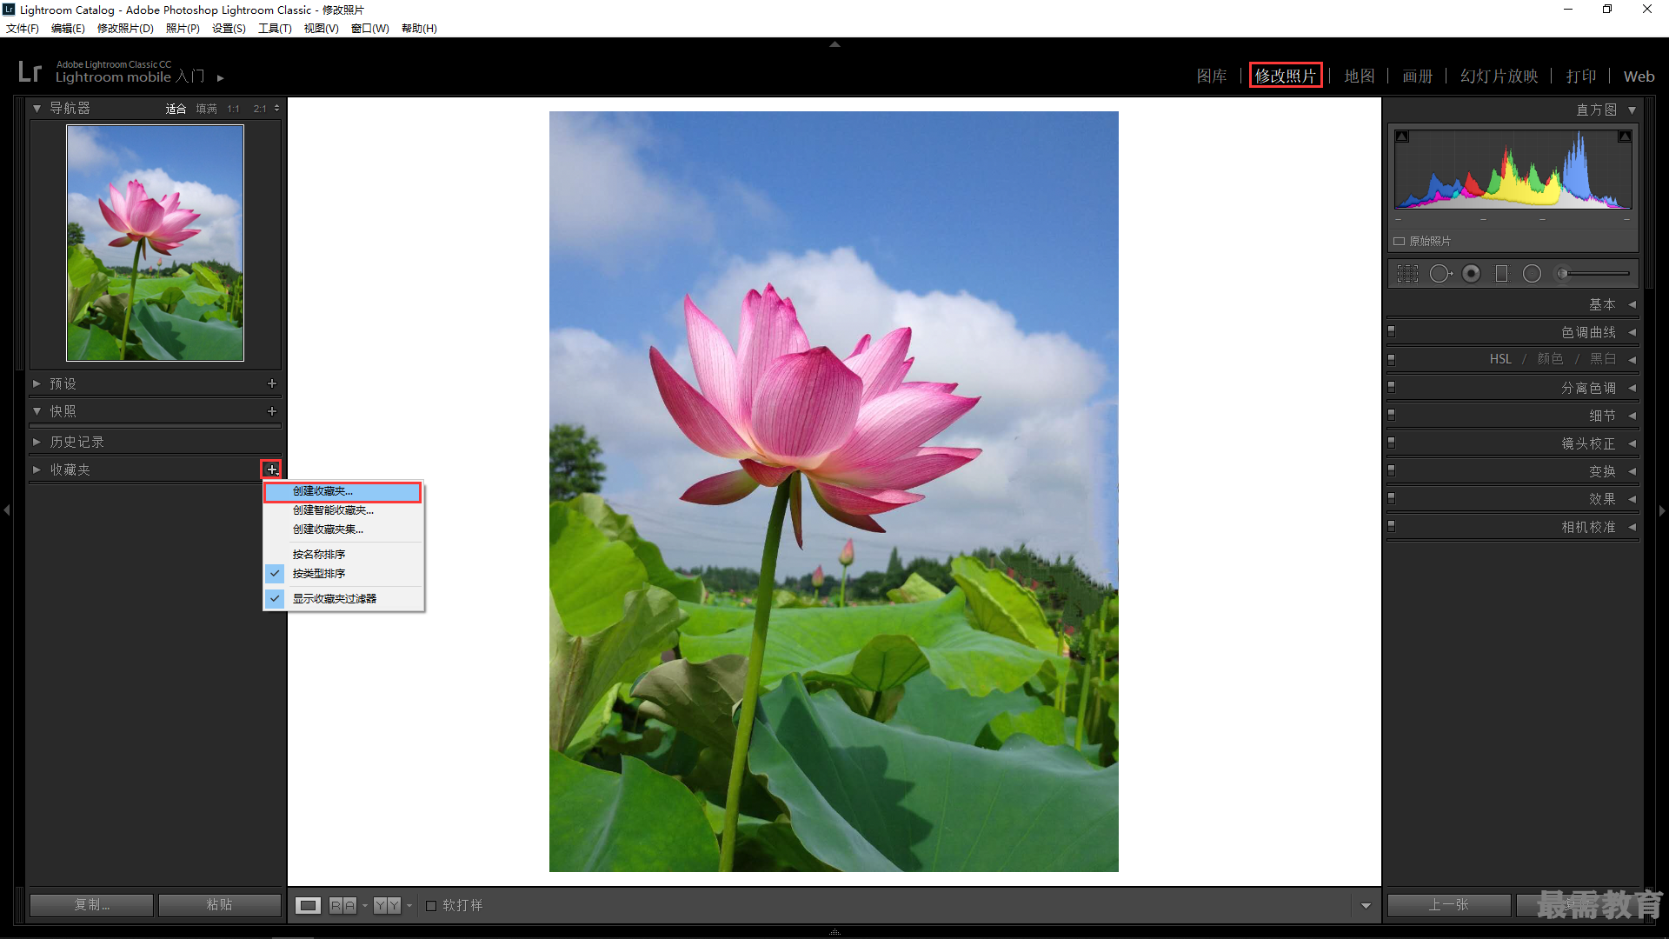
Task: Collapse the 导航器 panel
Action: 37,109
